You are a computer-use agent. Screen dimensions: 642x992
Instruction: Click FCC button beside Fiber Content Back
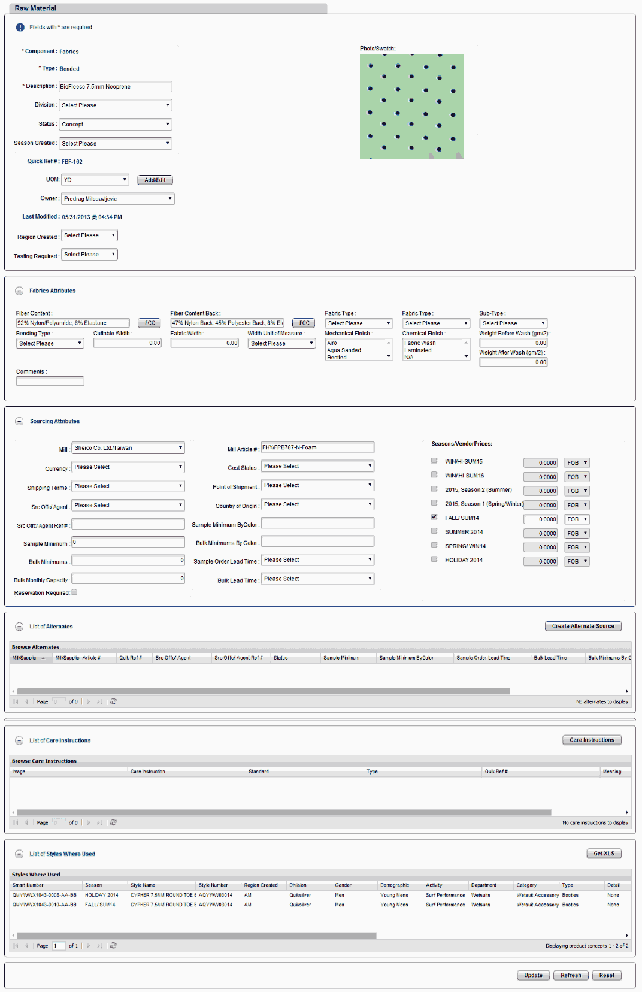304,323
